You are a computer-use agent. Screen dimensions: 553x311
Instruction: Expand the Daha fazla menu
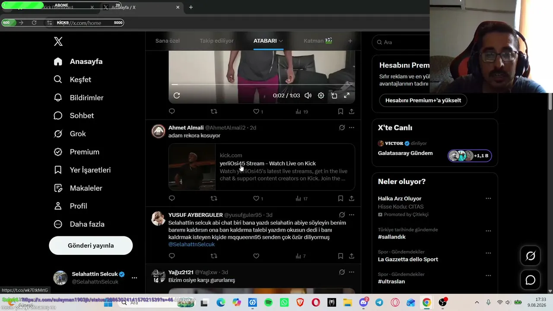[79, 224]
